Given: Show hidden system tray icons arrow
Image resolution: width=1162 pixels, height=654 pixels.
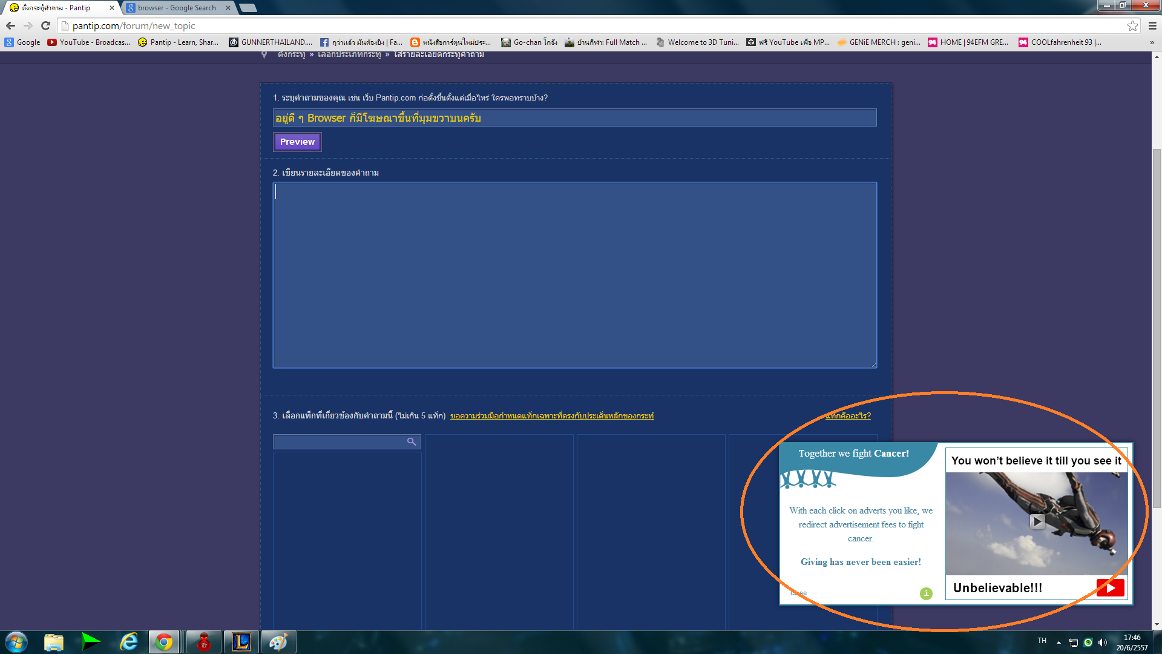Looking at the screenshot, I should 1059,642.
